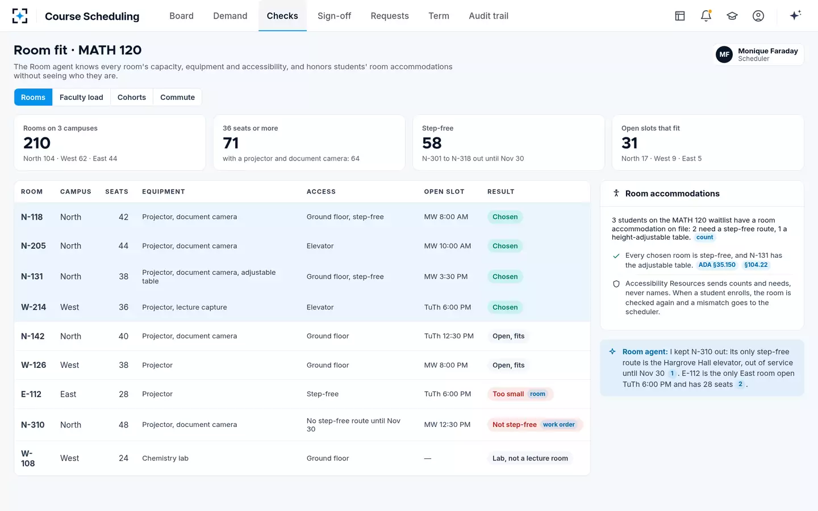Click the graduation cap icon
Image resolution: width=818 pixels, height=511 pixels.
point(732,16)
